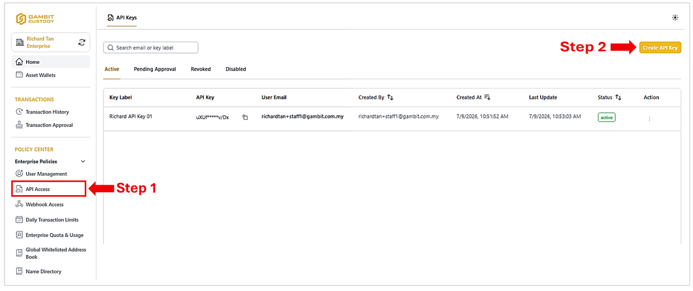This screenshot has height=291, width=693.
Task: Click the Transaction Approval stamp icon
Action: click(19, 125)
